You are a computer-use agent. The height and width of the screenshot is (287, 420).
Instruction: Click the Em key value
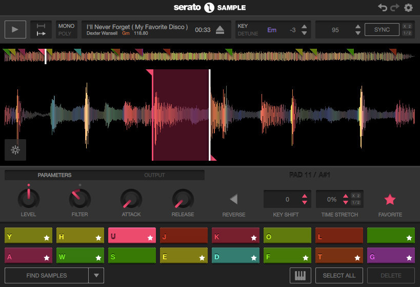(x=272, y=30)
